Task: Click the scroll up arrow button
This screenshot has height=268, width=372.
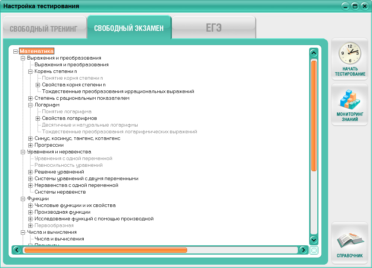Action: coord(314,53)
